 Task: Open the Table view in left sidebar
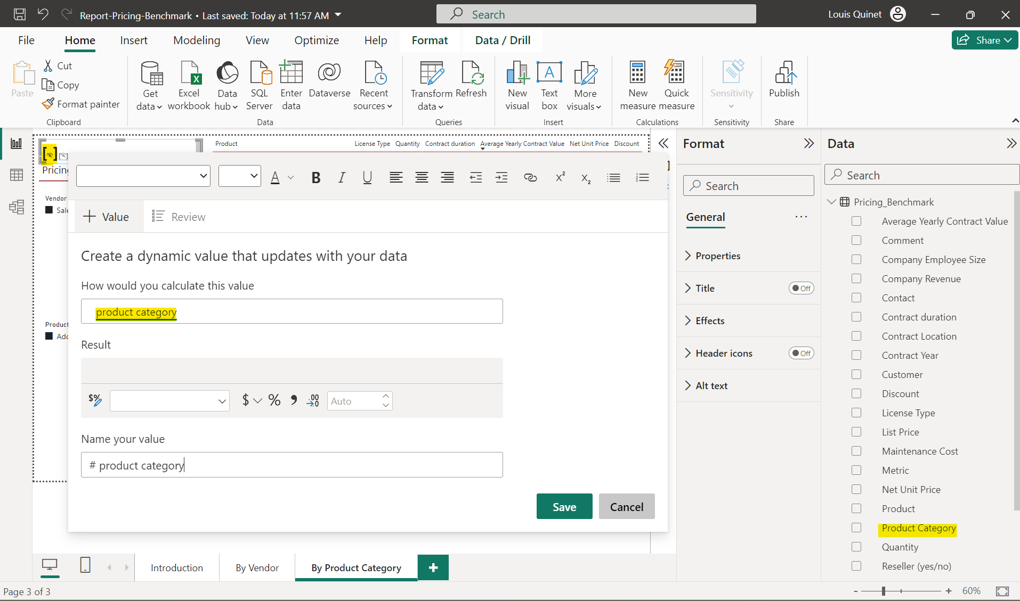coord(17,175)
